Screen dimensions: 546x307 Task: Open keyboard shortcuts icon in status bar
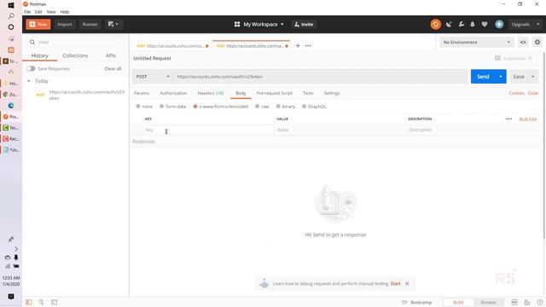pos(527,302)
